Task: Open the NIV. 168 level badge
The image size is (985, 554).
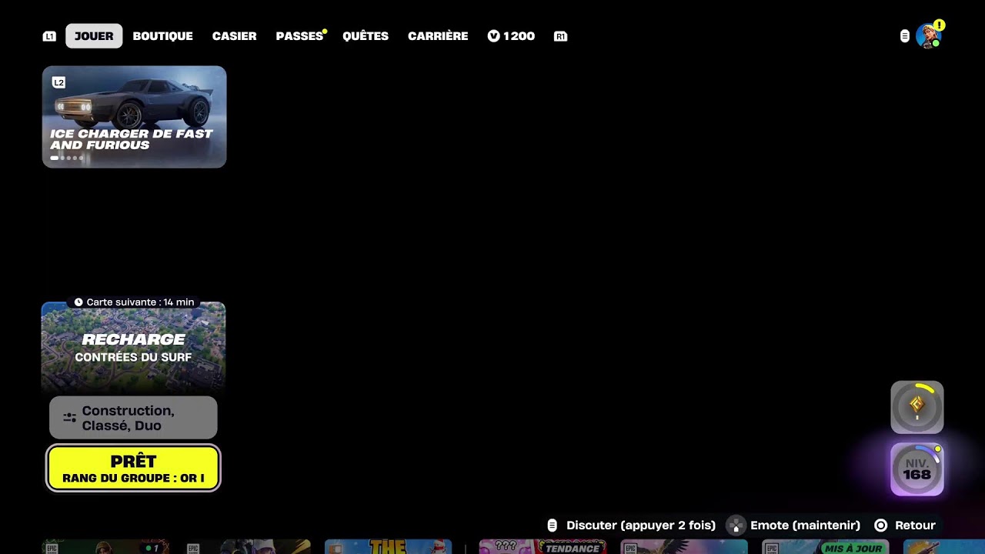Action: (917, 469)
